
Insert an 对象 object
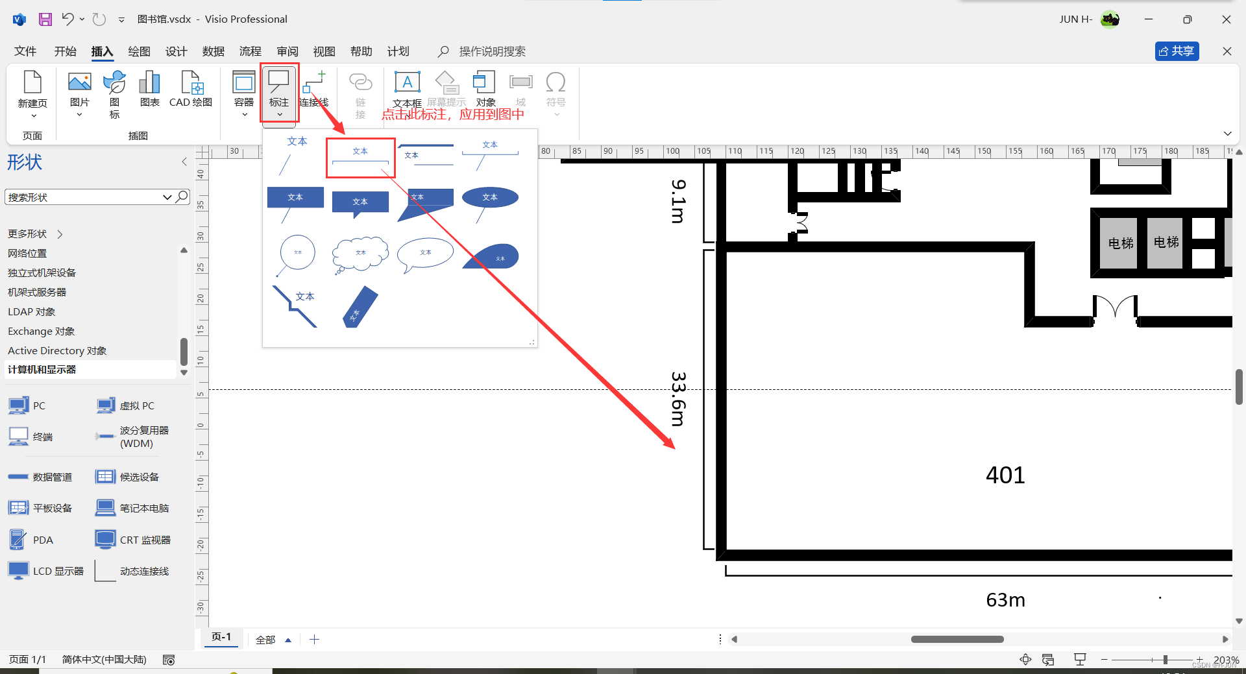(x=485, y=89)
